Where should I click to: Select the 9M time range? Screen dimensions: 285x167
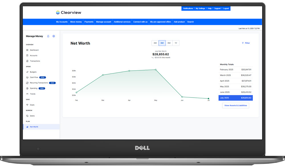click(x=169, y=43)
